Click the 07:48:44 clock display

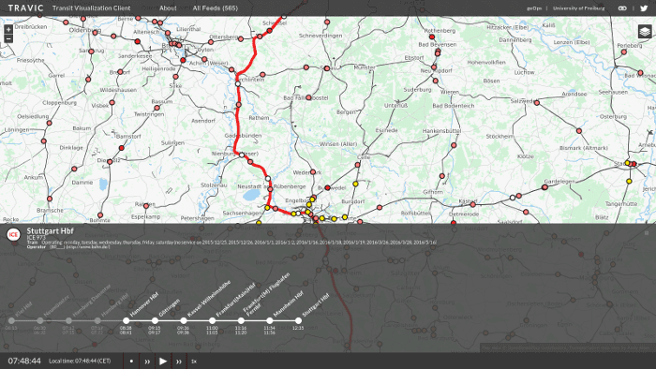[24, 362]
